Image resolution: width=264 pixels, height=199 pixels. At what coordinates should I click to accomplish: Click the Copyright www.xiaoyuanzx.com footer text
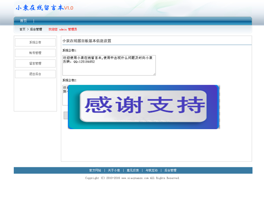[x=132, y=178]
